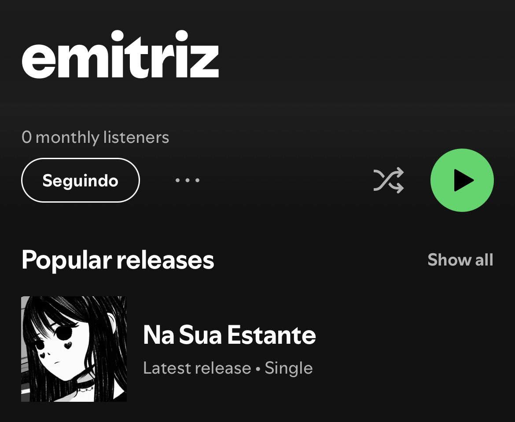Expand the full releases list with Show all

(460, 260)
